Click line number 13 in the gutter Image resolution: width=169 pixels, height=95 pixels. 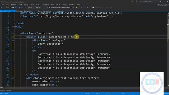pos(8,37)
